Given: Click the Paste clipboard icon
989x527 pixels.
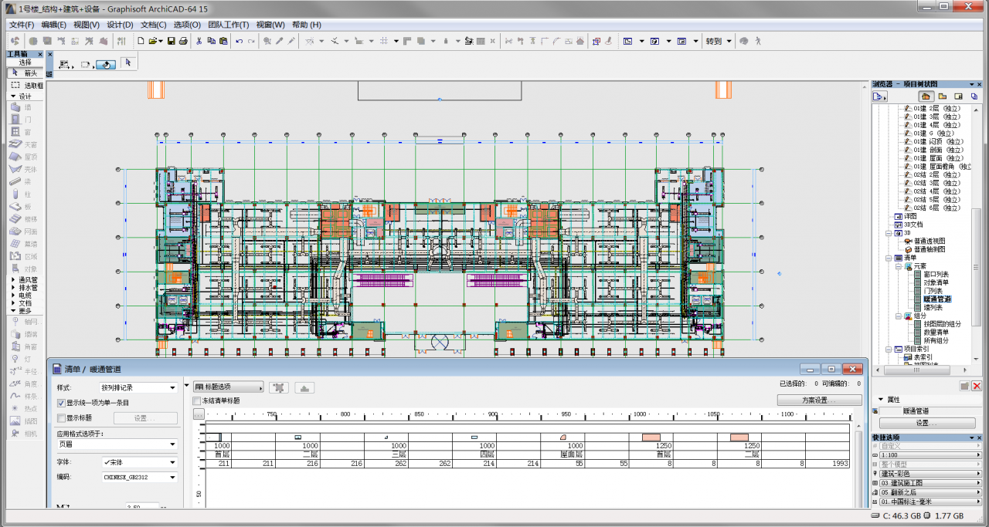Looking at the screenshot, I should (x=223, y=41).
